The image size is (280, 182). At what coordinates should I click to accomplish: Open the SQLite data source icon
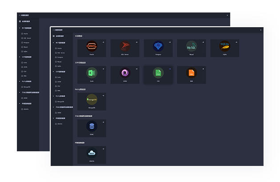[x=224, y=46]
